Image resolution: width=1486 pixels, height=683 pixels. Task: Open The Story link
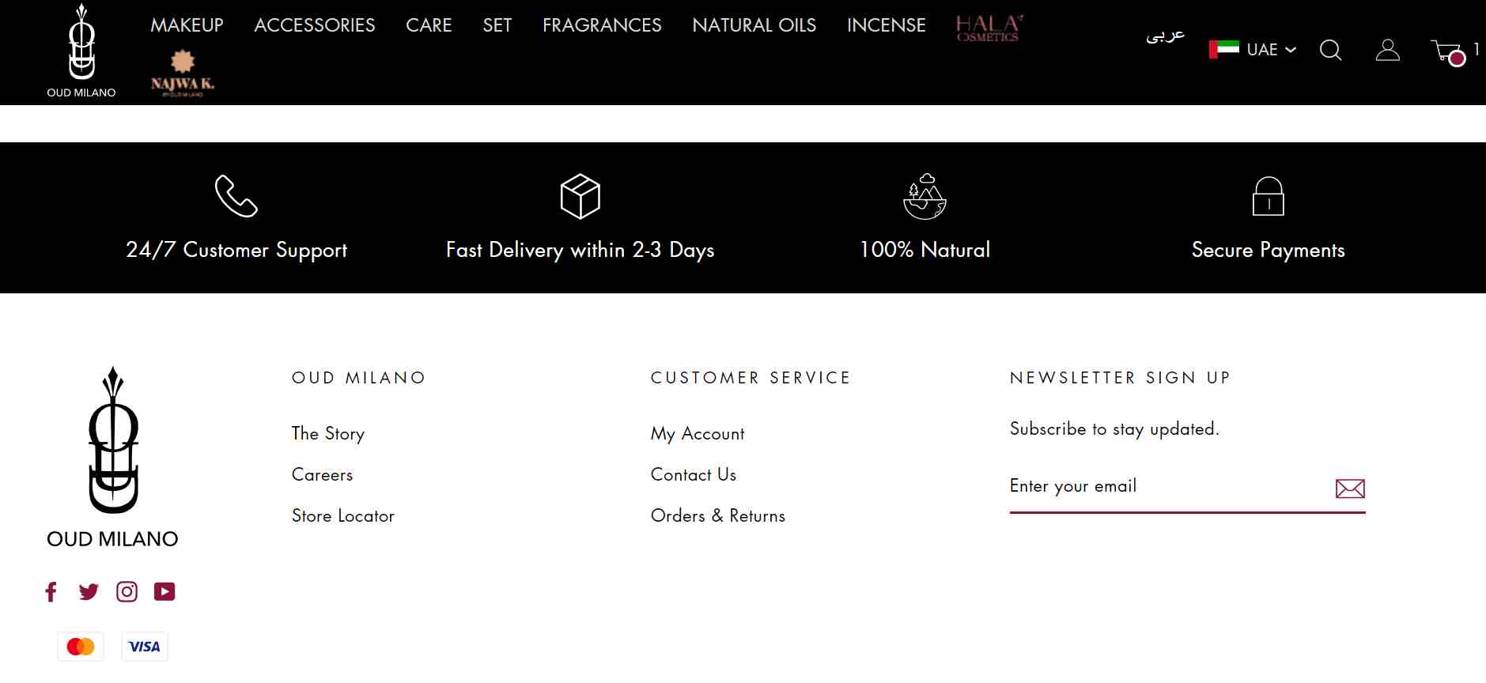click(x=328, y=434)
